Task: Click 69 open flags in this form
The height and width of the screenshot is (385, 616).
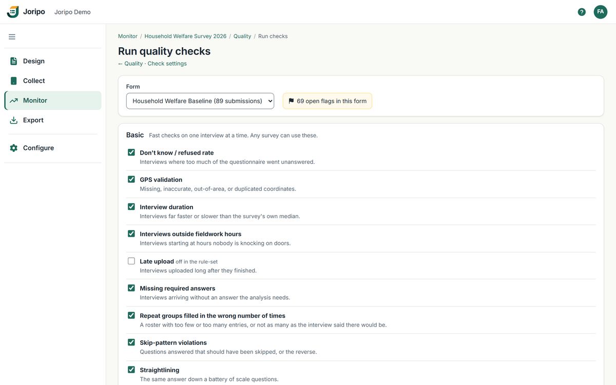Action: (x=328, y=101)
